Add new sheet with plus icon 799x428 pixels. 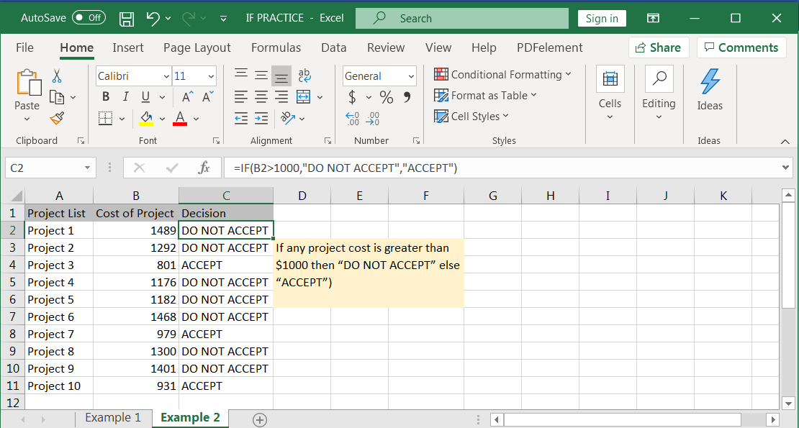point(259,420)
